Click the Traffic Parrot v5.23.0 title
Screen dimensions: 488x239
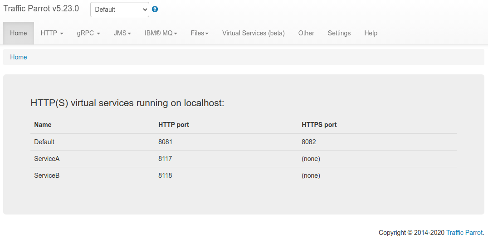coord(41,9)
